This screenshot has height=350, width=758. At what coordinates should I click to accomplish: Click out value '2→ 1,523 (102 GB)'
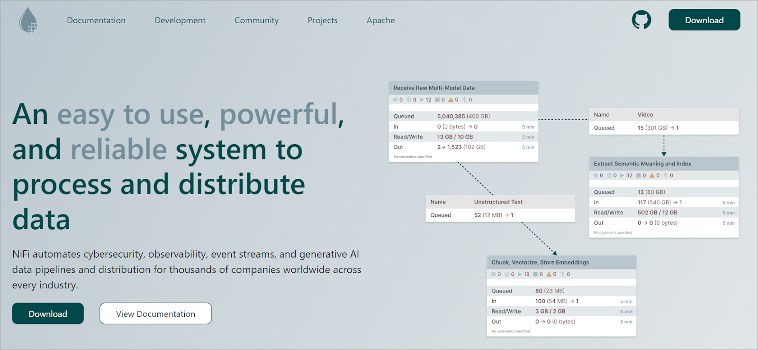[461, 147]
